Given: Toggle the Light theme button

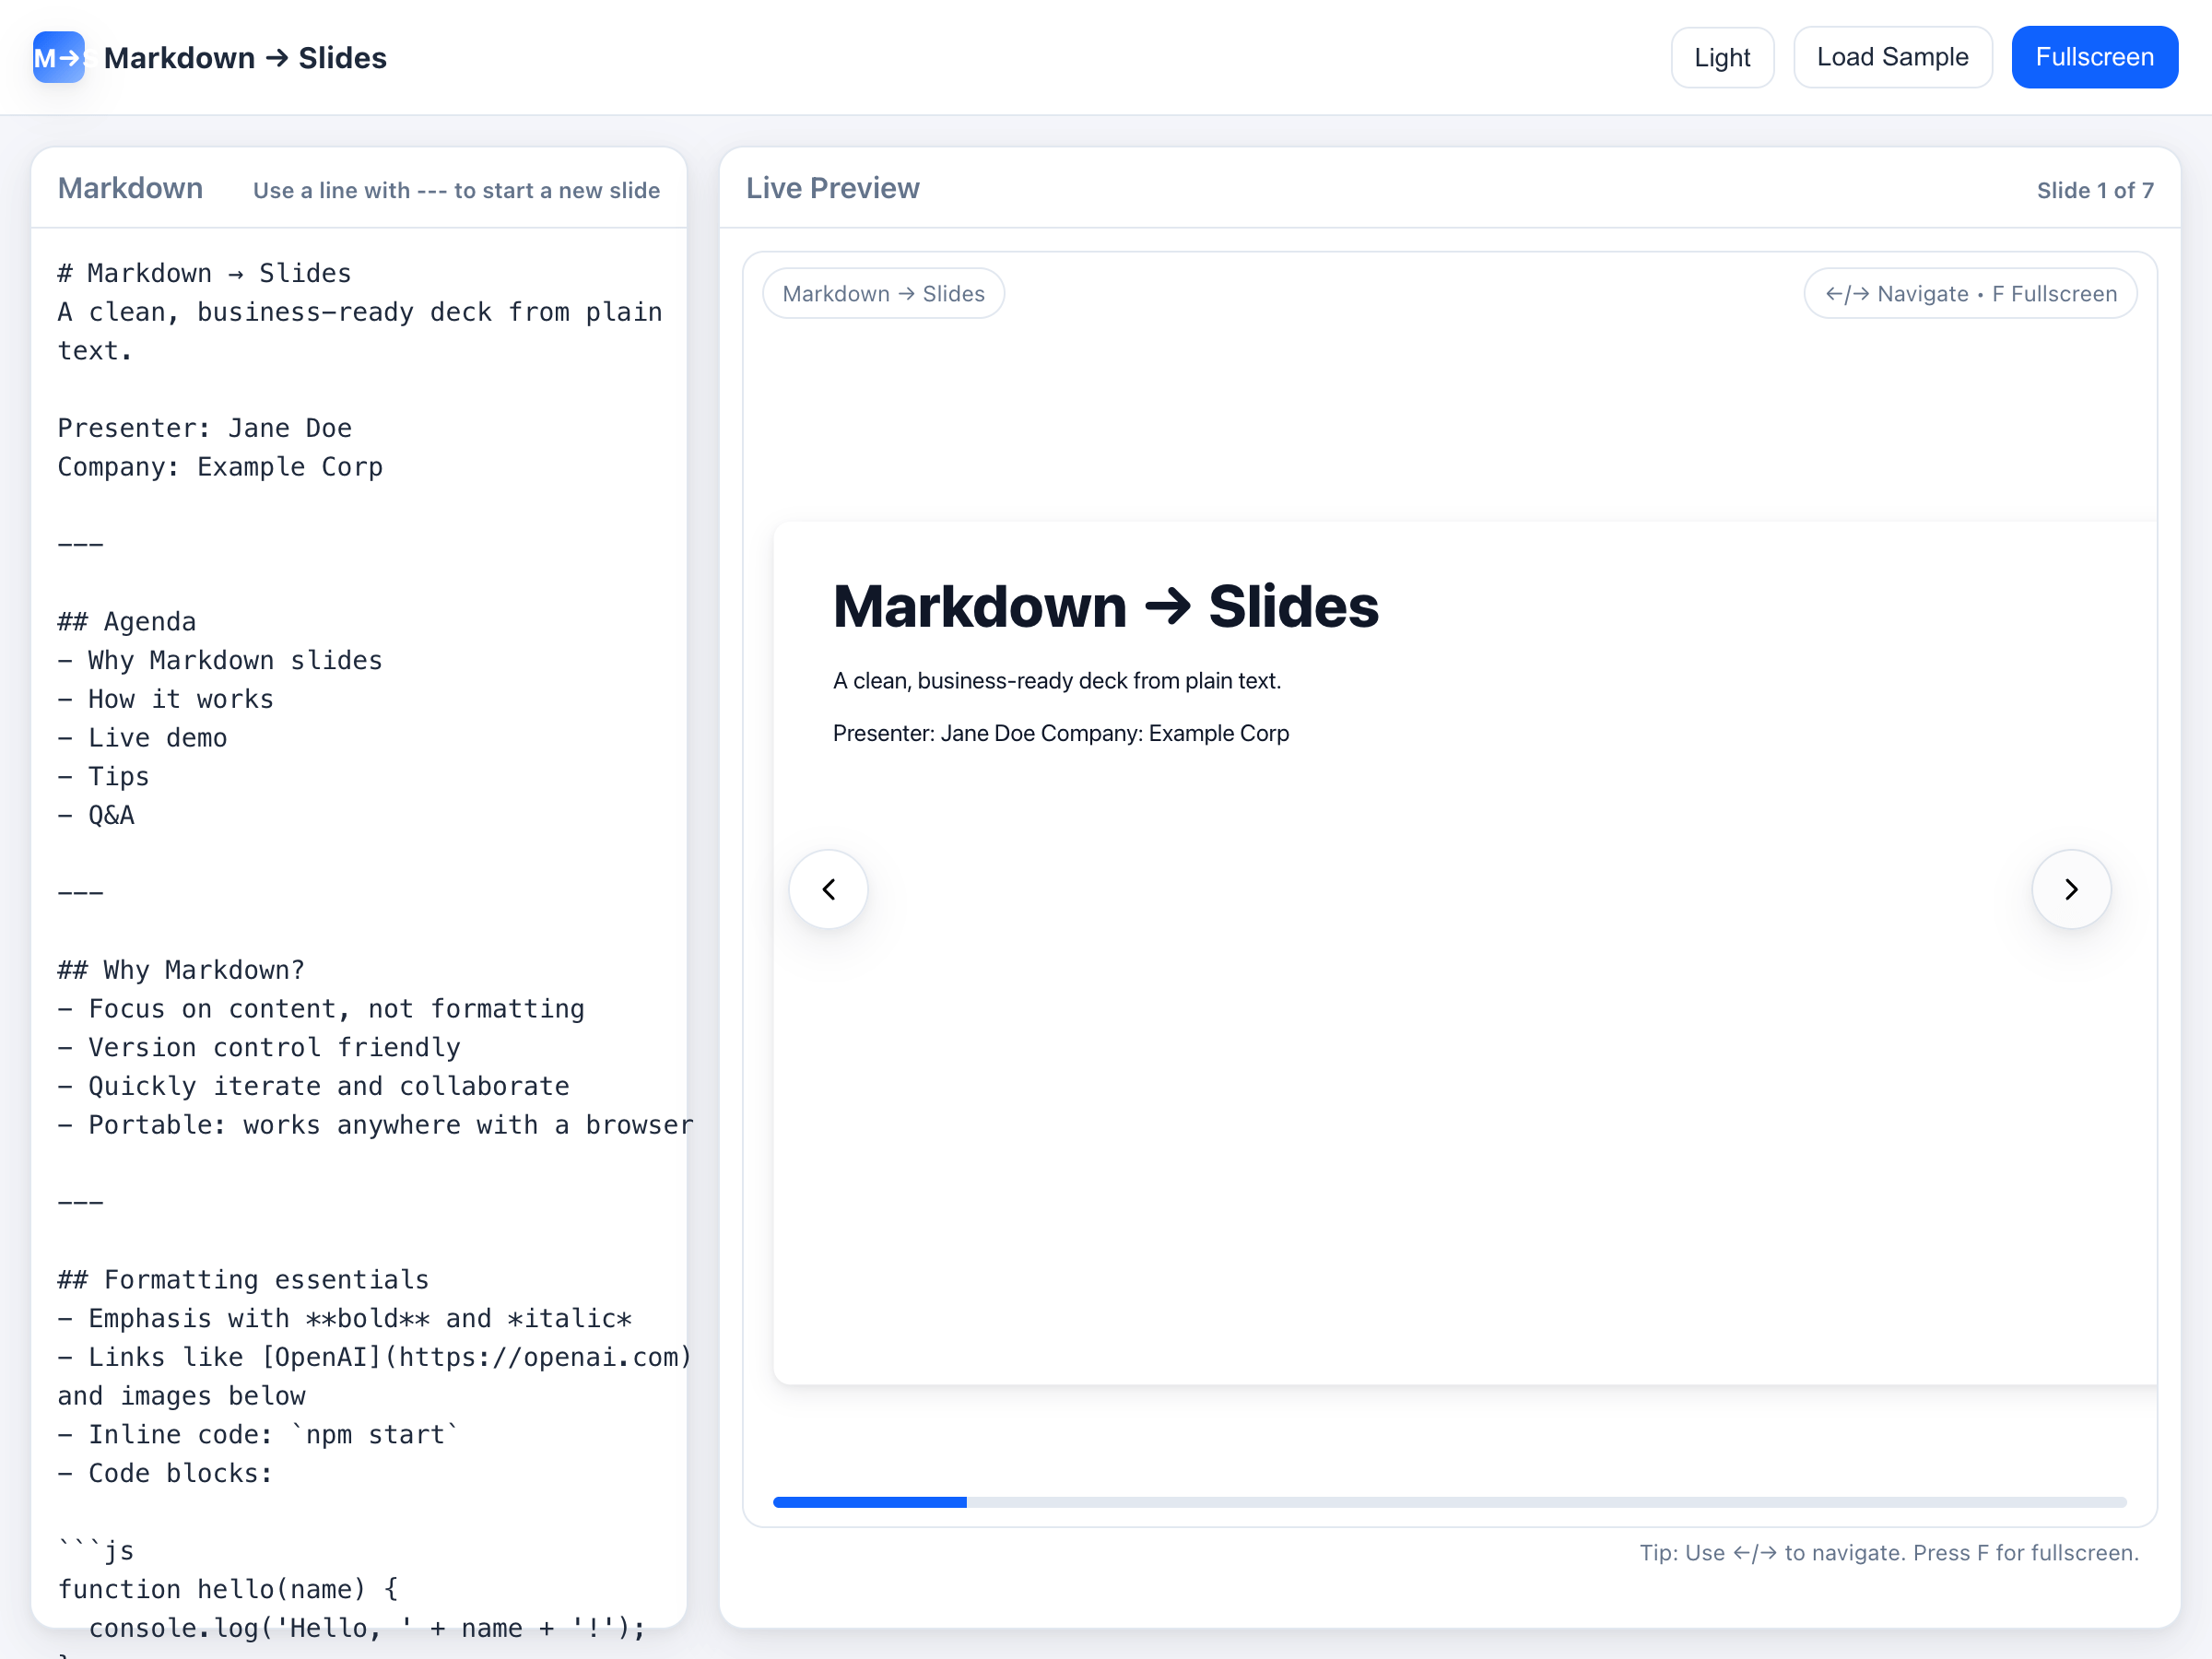Looking at the screenshot, I should [1721, 57].
